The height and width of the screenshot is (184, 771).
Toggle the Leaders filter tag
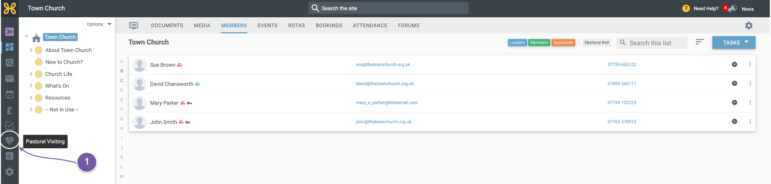pos(517,43)
